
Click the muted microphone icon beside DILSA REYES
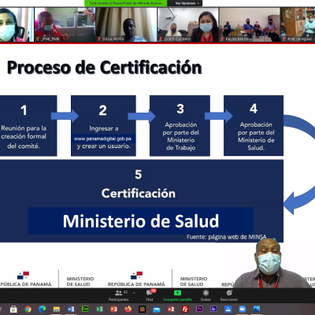99,39
